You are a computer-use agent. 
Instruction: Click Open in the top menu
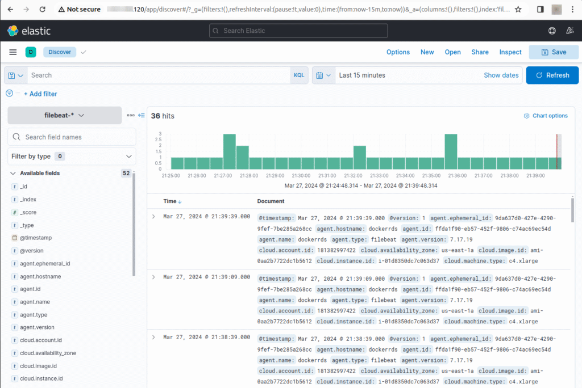[453, 52]
